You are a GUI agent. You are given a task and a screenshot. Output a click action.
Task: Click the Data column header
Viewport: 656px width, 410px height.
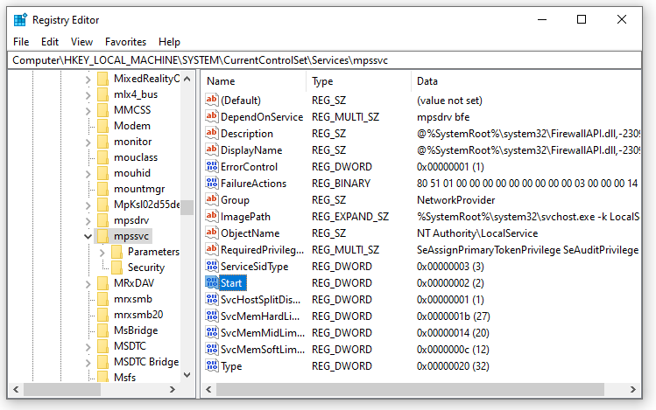(x=526, y=80)
